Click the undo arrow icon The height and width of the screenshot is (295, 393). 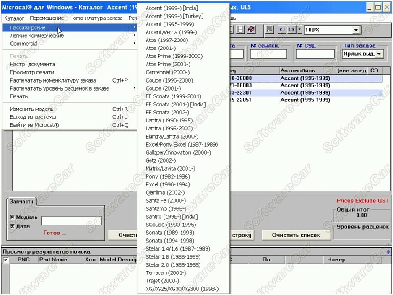pyautogui.click(x=282, y=30)
